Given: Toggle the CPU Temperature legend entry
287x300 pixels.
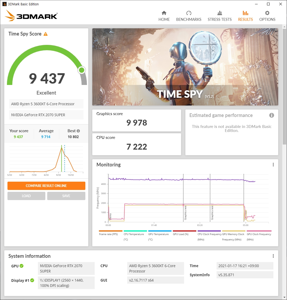Looking at the screenshot, I should coord(135,236).
